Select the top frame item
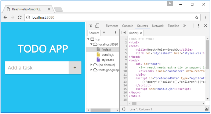Screen dimensions: 211x114 point(98,39)
